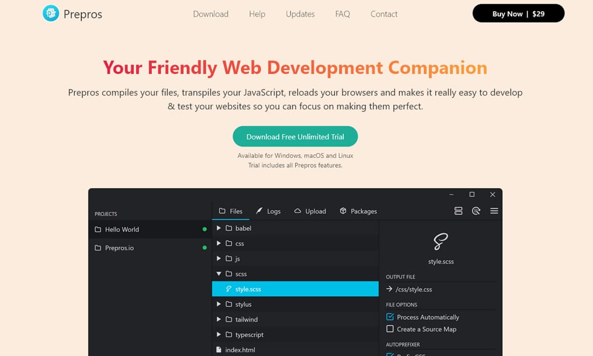593x356 pixels.
Task: Toggle the Process Automatically checkbox
Action: pos(390,317)
